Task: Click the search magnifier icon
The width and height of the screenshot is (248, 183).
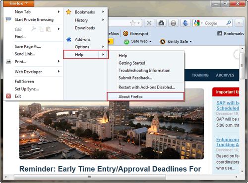Action: point(229,23)
